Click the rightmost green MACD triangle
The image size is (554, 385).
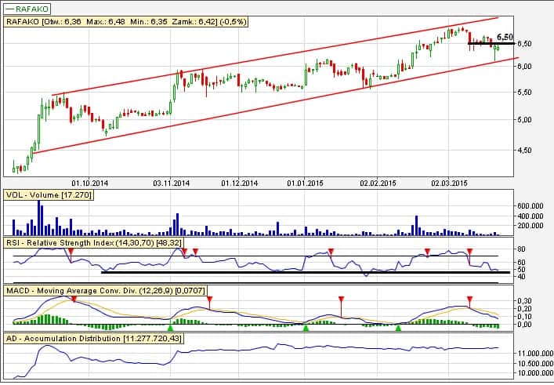[398, 327]
